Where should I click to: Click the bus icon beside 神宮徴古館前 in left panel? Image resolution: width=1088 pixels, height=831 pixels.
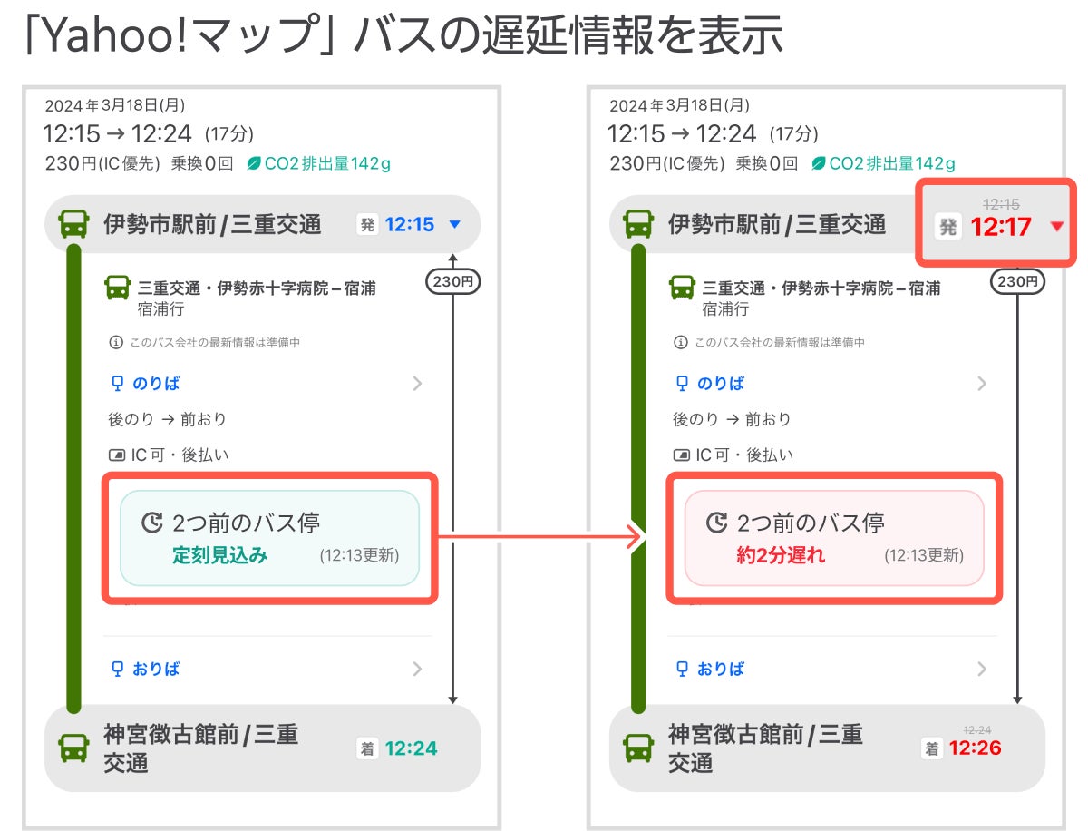(x=74, y=748)
